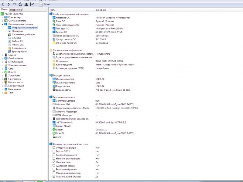Expand the Сервер tree node

coord(2,55)
